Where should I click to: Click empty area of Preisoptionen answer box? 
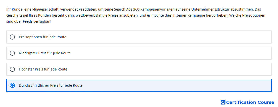coord(177,37)
